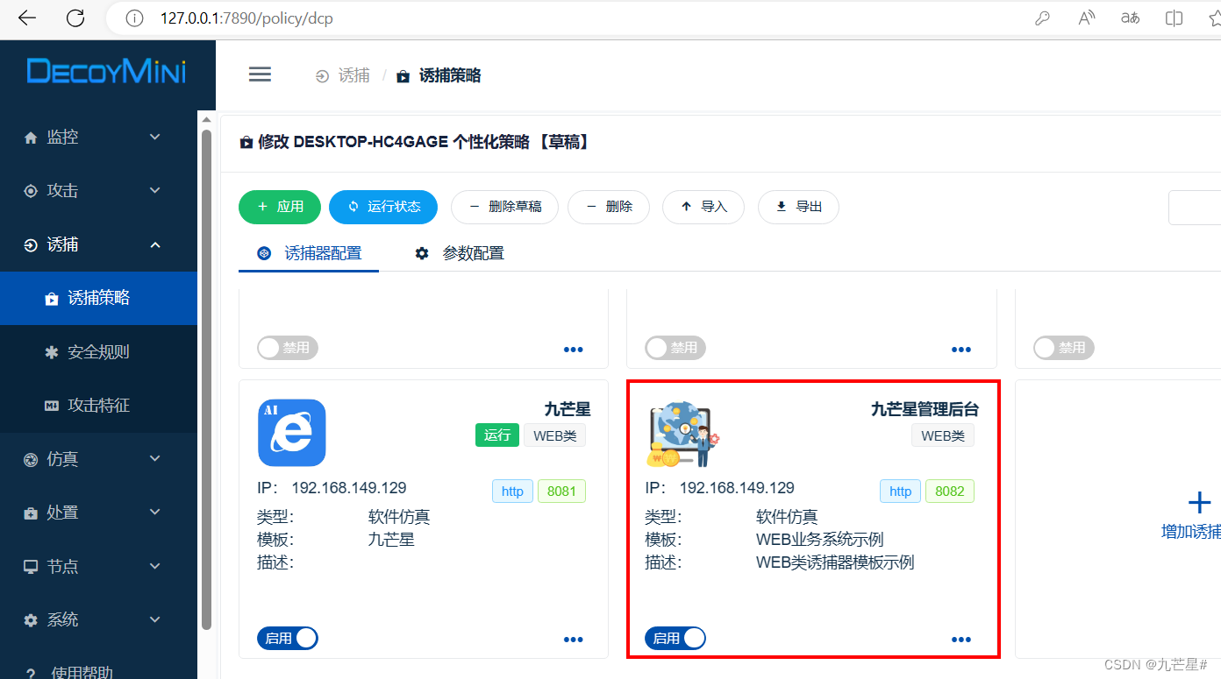Click the WEB类 tag on 九芒星 card
This screenshot has width=1221, height=679.
[555, 435]
